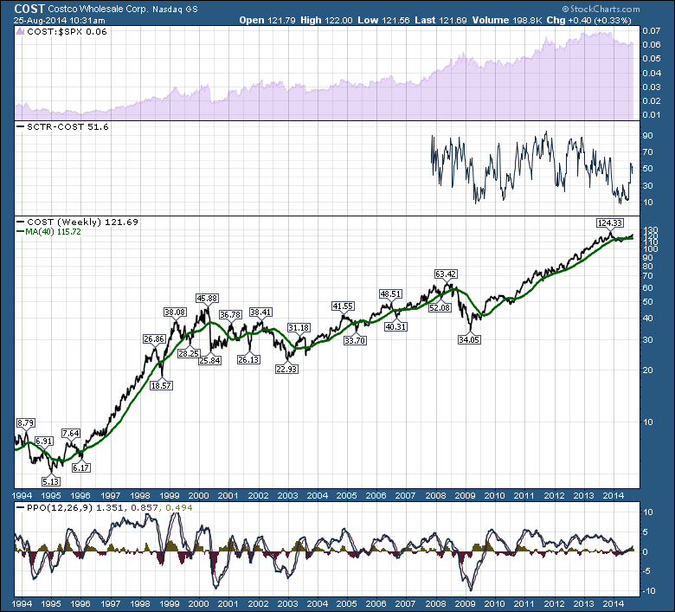Select the Chg +0.40 (+0.33%) value
This screenshot has height=612, width=675.
[589, 20]
